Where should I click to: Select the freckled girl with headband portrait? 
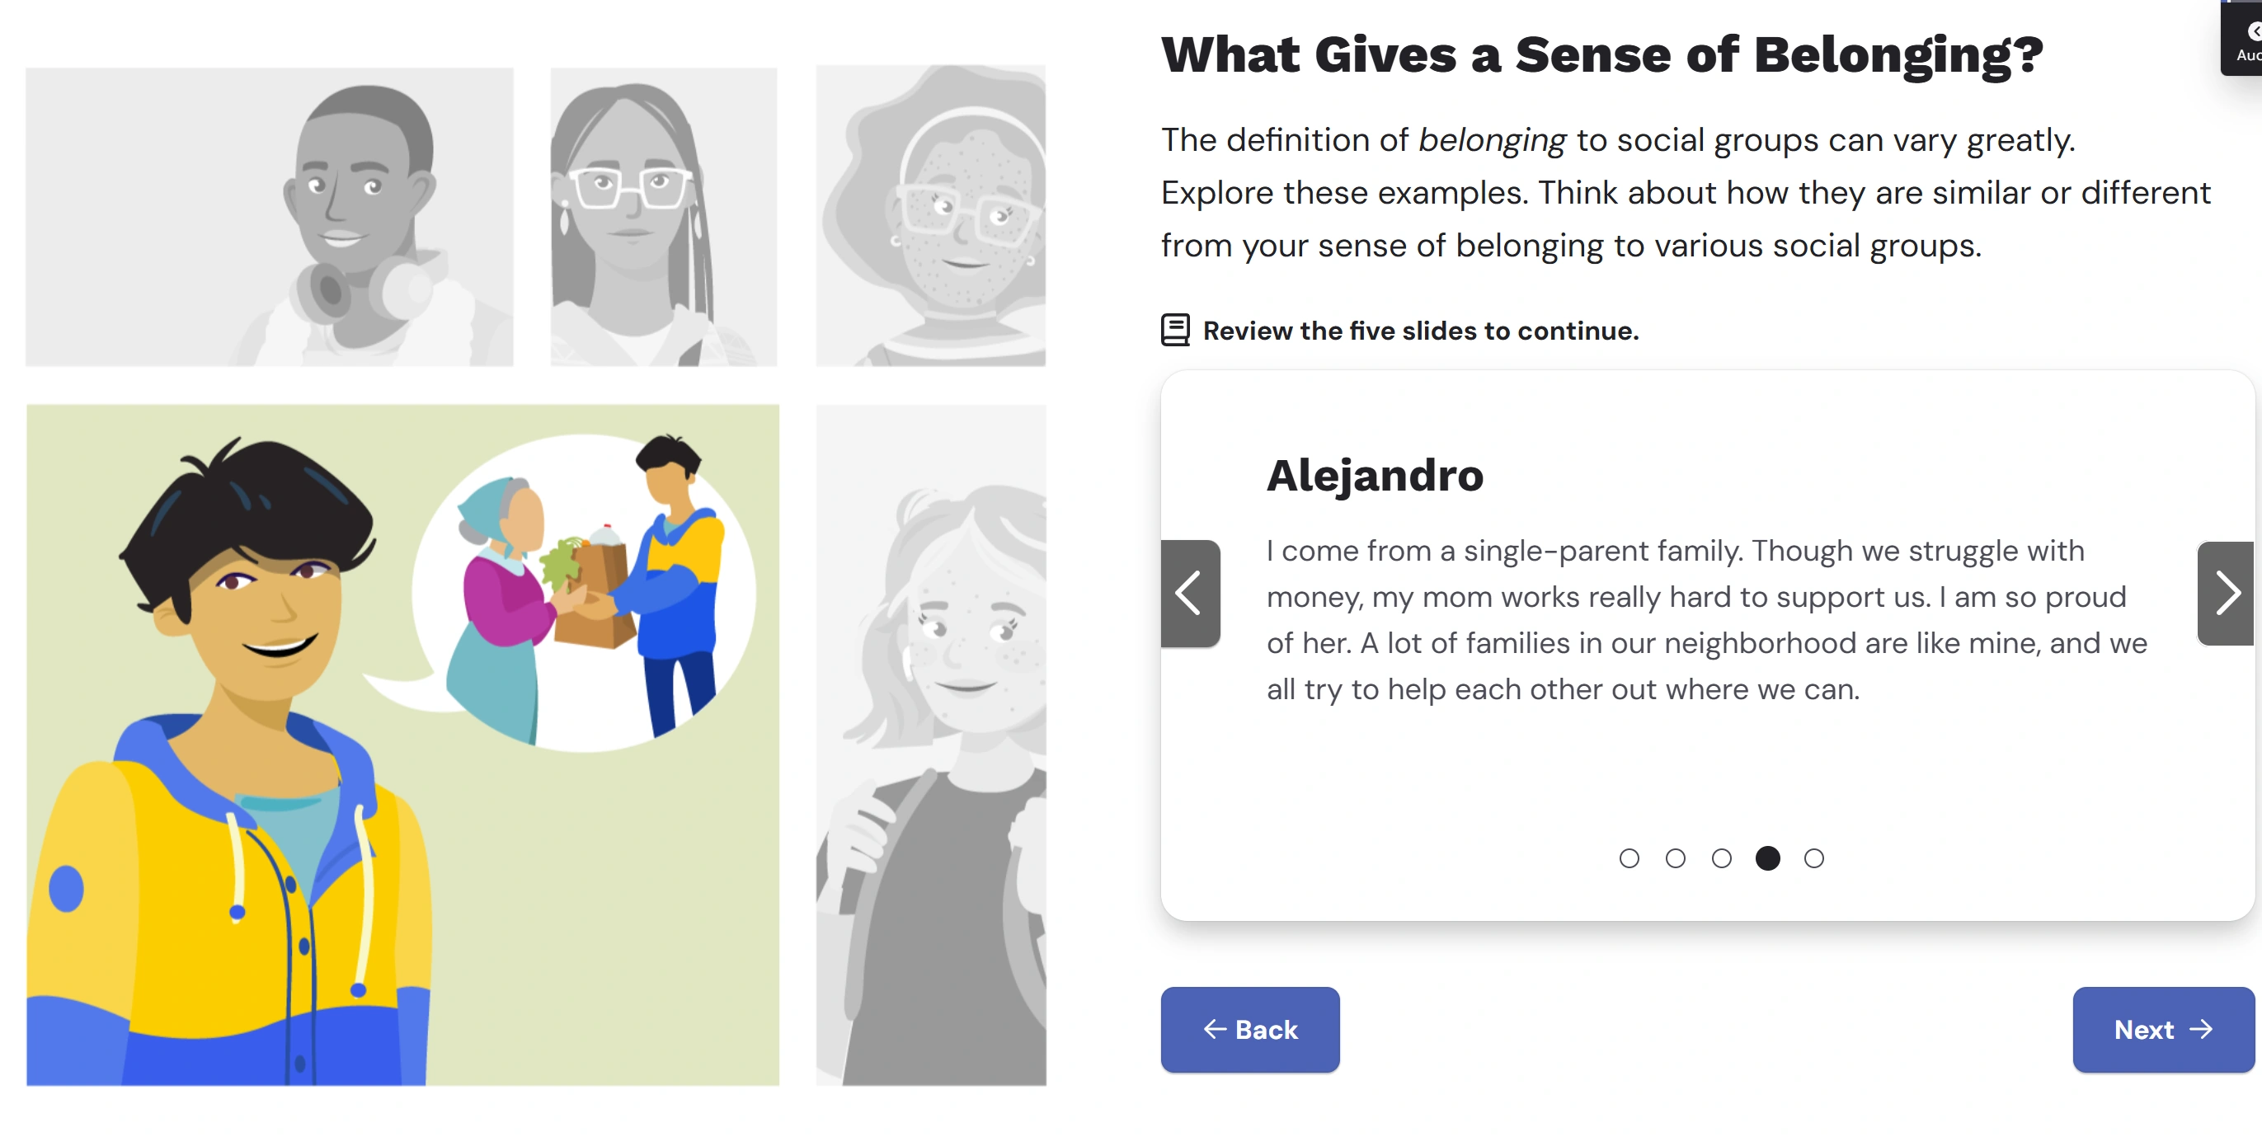click(x=931, y=215)
